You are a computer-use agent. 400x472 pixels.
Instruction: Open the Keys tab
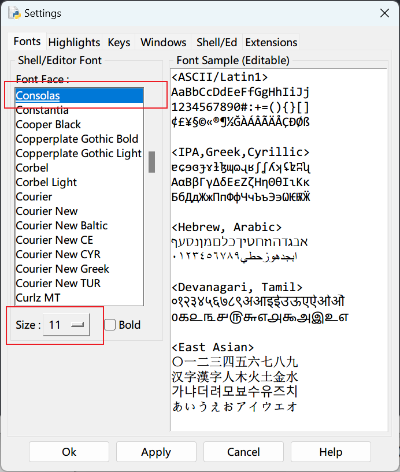click(x=119, y=42)
